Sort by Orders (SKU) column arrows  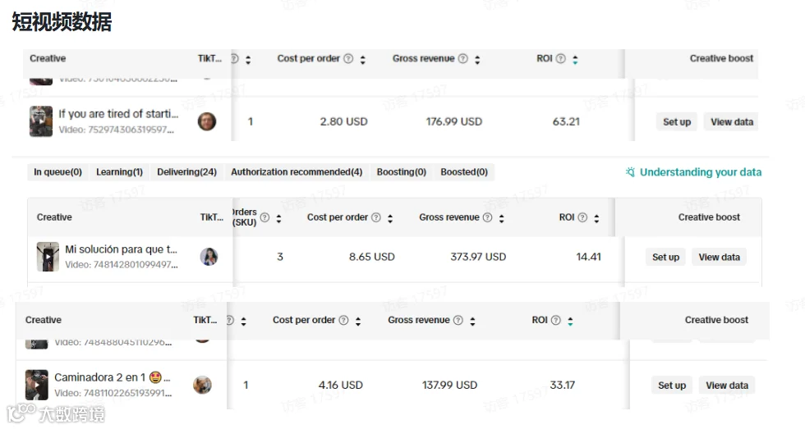278,218
